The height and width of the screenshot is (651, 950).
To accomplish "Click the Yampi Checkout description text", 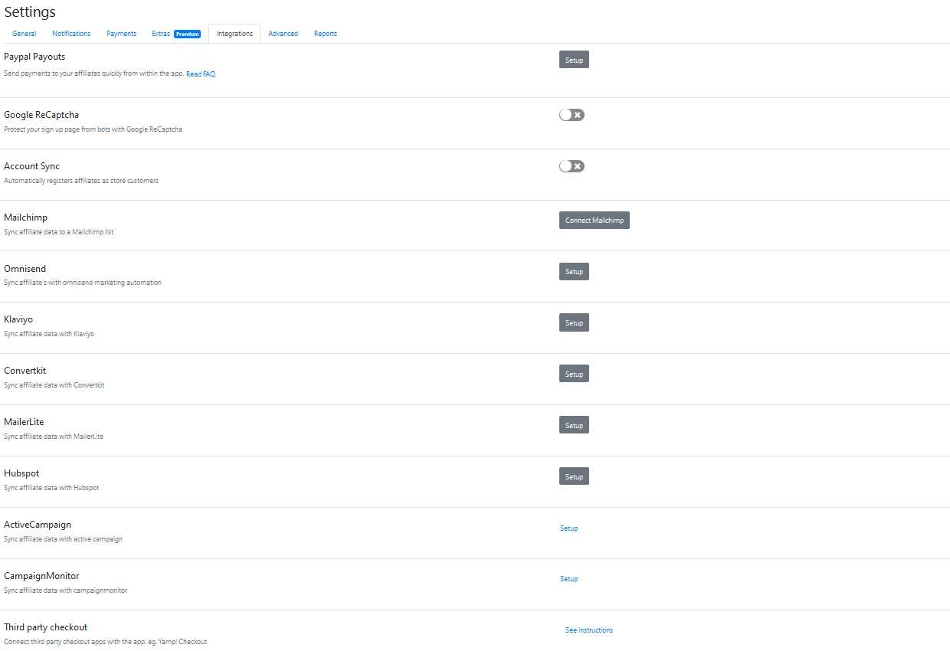I will click(x=106, y=642).
